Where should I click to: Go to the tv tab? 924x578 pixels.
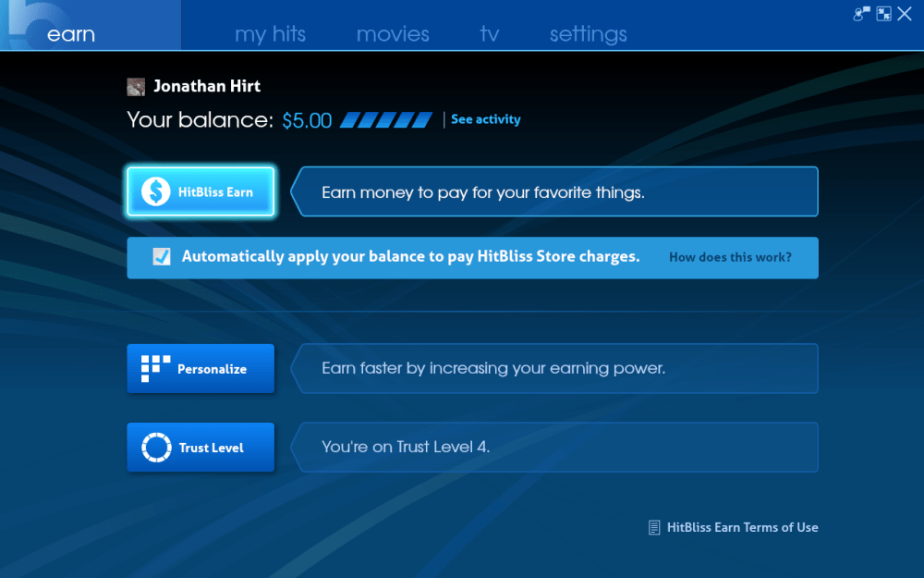(489, 34)
